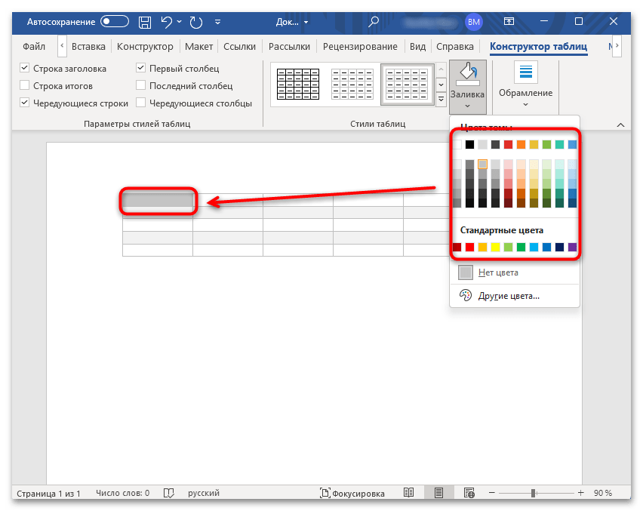The width and height of the screenshot is (643, 511).
Task: Click the Shading paint bucket icon
Action: [x=467, y=75]
